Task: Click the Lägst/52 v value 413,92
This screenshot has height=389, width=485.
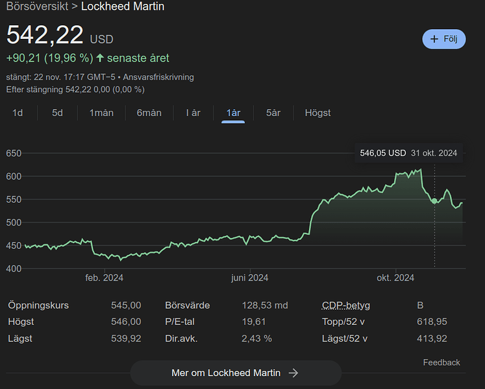Action: pos(432,338)
